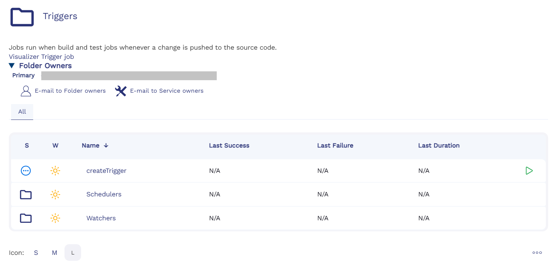Sort by Last Success column header

pyautogui.click(x=229, y=146)
